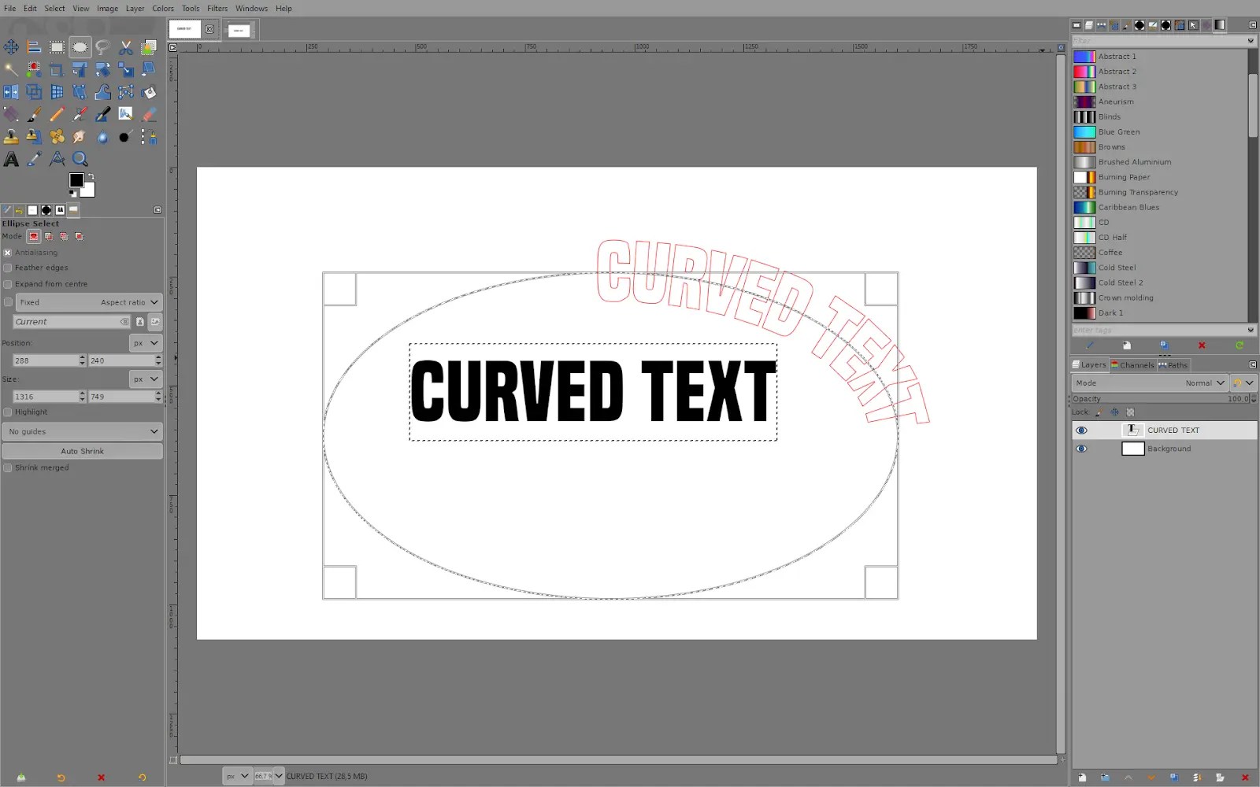
Task: Activate the Fuzzy Select tool
Action: [11, 69]
